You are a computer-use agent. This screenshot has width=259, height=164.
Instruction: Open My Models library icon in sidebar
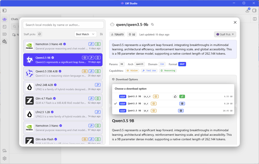tap(4, 34)
